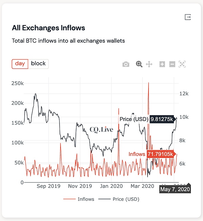Screen dimensions: 203x221
Task: Click the All Exchanges Inflows title
Action: pos(48,28)
